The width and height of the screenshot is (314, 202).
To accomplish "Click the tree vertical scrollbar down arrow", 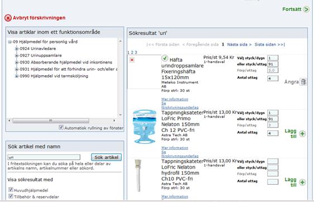I will (x=120, y=115).
